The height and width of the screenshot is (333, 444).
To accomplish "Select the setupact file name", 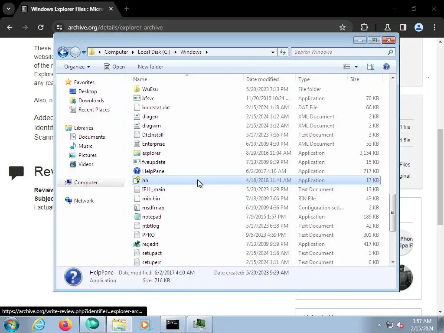I will tap(152, 253).
